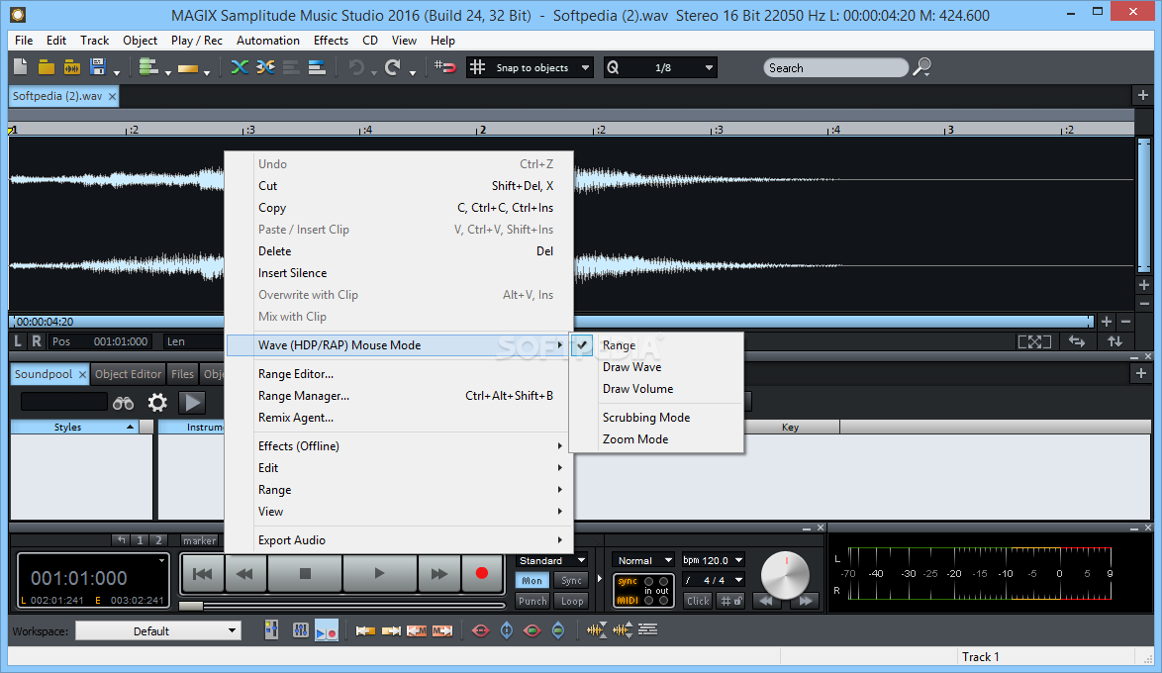This screenshot has height=673, width=1162.
Task: Create a new project with the blank page icon
Action: (x=21, y=67)
